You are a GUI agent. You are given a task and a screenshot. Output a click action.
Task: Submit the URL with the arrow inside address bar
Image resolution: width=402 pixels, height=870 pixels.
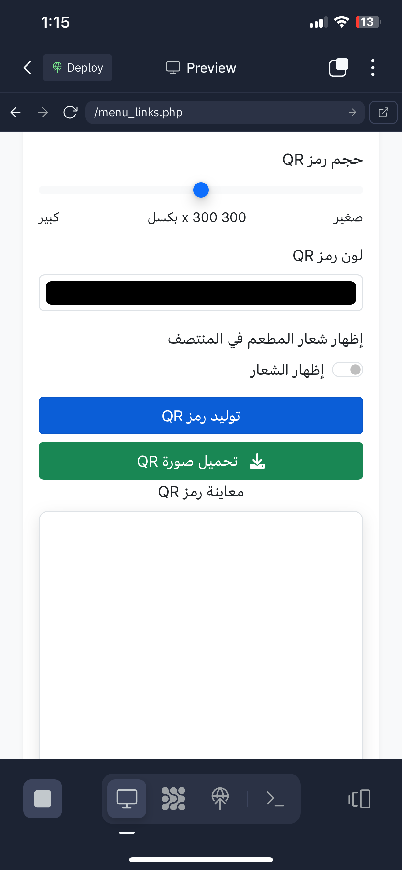click(x=353, y=112)
